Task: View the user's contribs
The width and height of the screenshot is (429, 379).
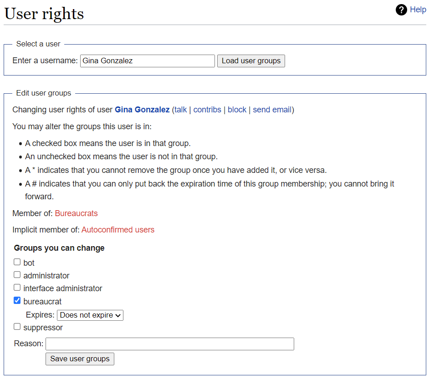Action: (207, 109)
